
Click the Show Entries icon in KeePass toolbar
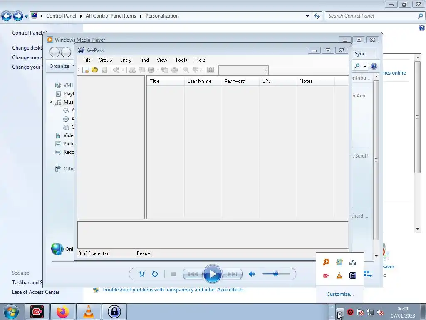click(196, 70)
